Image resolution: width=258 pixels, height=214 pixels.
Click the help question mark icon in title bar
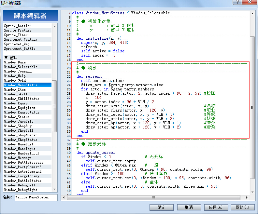(x=237, y=2)
